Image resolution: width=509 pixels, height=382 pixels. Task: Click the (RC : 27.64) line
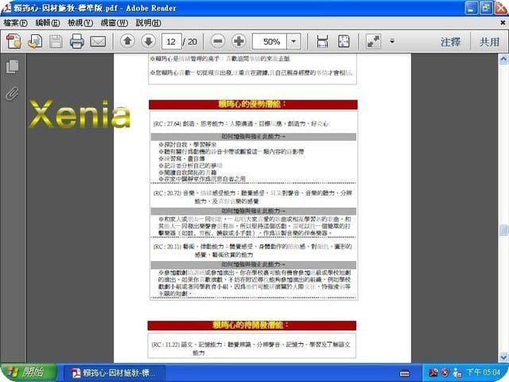[x=241, y=124]
